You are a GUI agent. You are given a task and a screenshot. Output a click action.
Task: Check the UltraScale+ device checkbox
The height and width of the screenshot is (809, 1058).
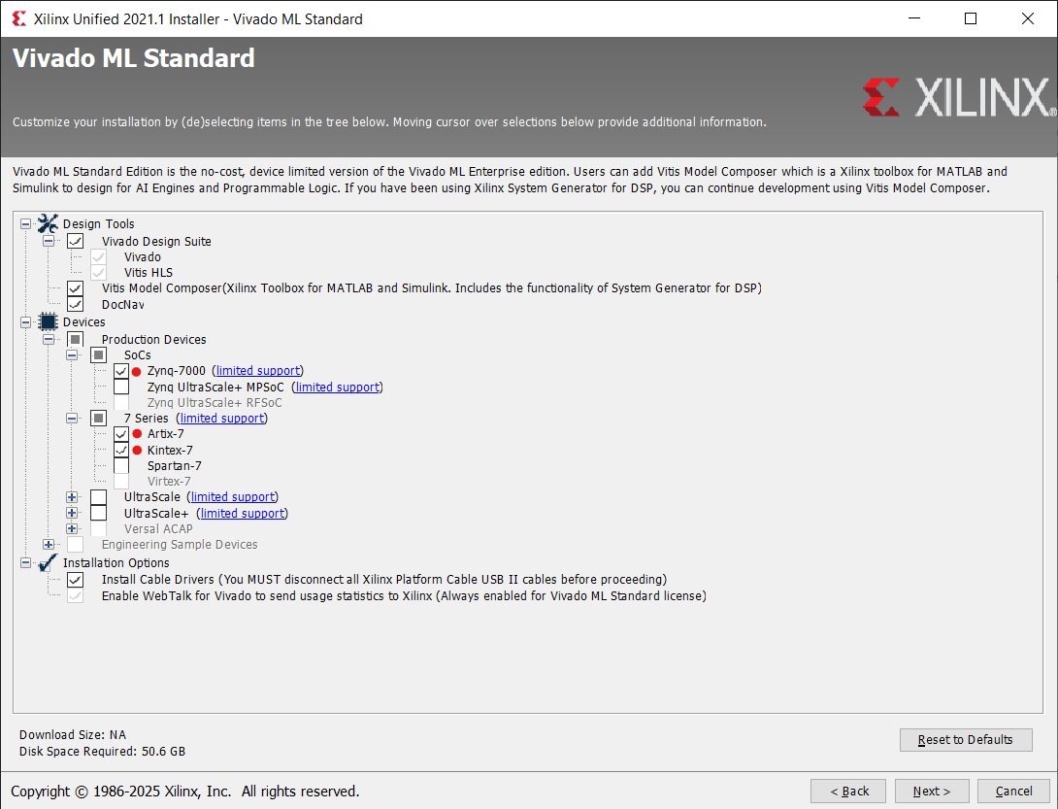(x=98, y=513)
